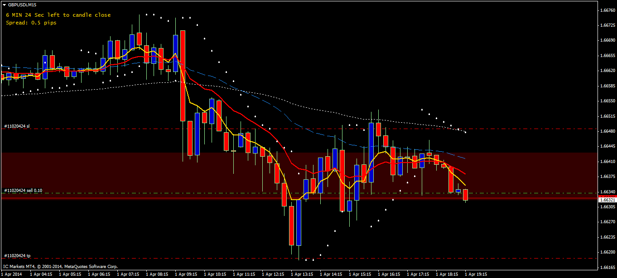
Task: Click the white dotted moving average line
Action: point(317,109)
